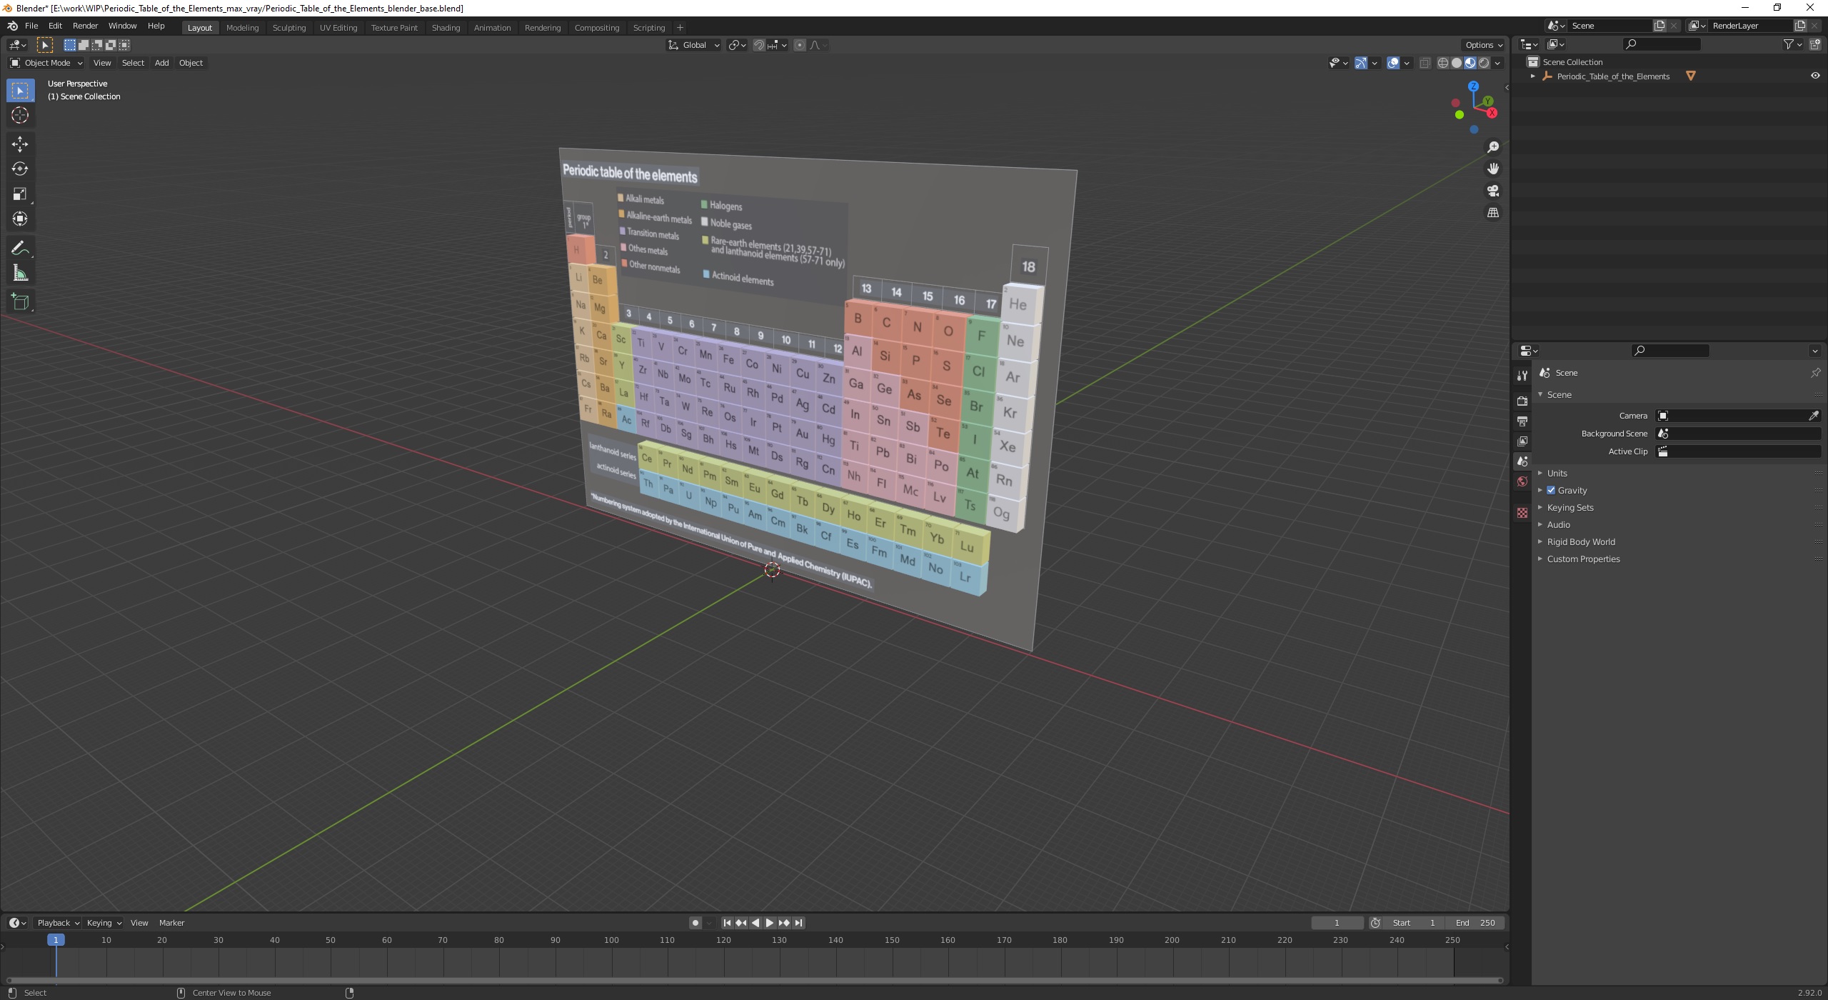Toggle auto keying record button
1828x1000 pixels.
tap(695, 923)
